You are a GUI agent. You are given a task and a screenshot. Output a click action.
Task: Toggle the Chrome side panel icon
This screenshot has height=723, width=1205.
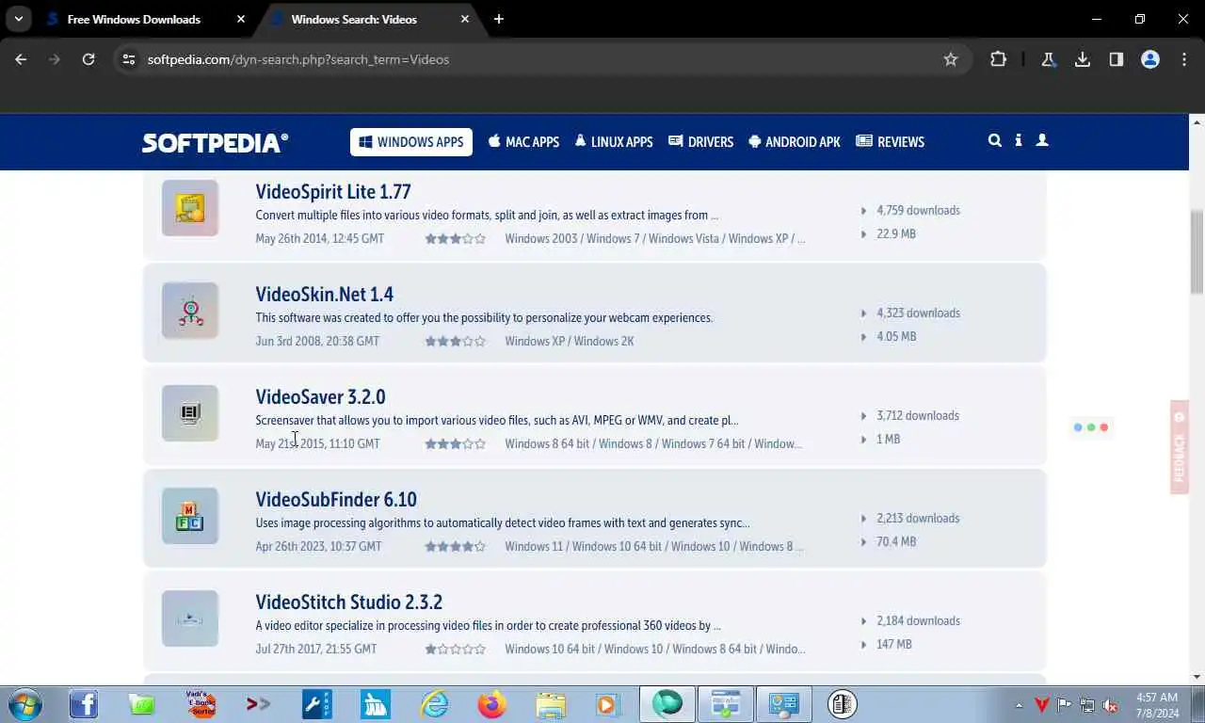tap(1117, 59)
